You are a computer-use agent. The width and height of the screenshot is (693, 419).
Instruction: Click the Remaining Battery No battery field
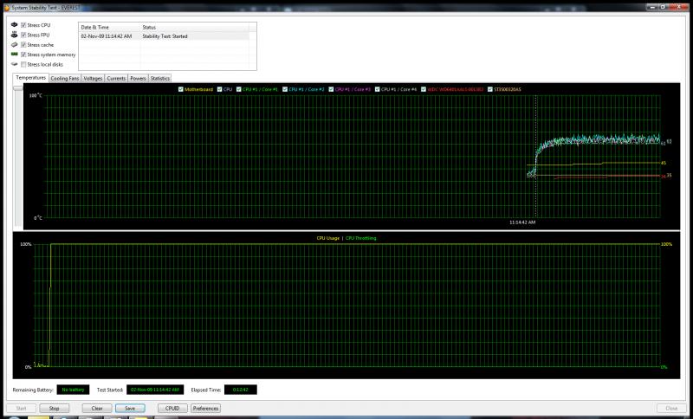coord(73,390)
